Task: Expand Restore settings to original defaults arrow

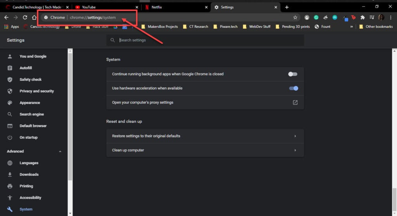Action: [x=295, y=136]
